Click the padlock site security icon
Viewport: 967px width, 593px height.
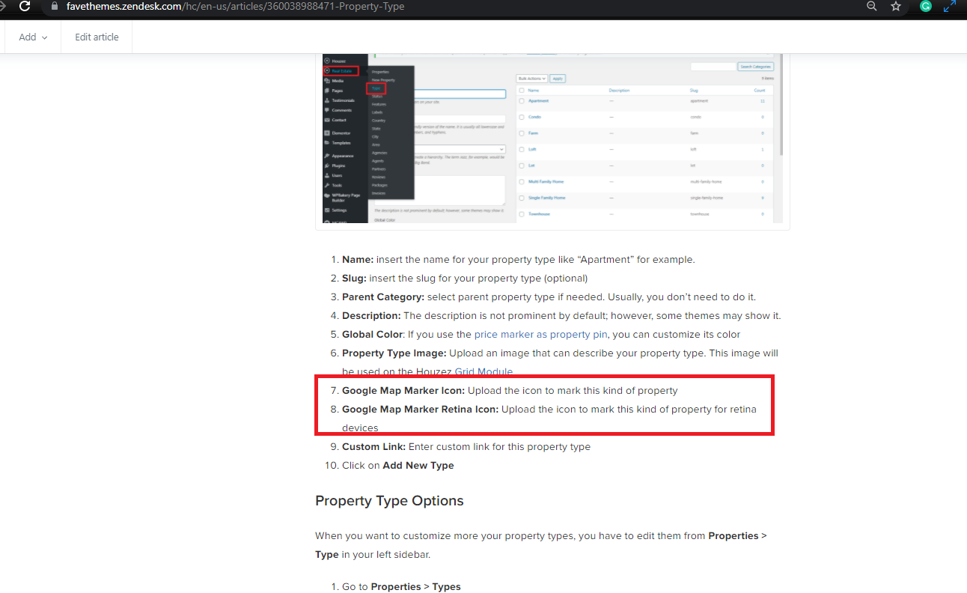click(53, 6)
